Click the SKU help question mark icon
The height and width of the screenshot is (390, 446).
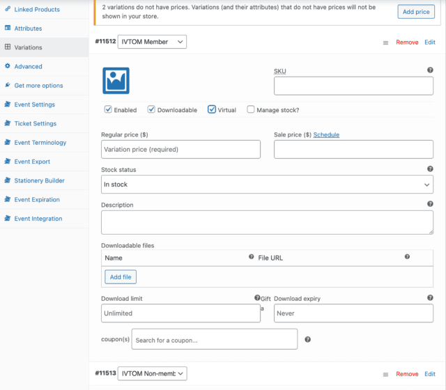430,70
